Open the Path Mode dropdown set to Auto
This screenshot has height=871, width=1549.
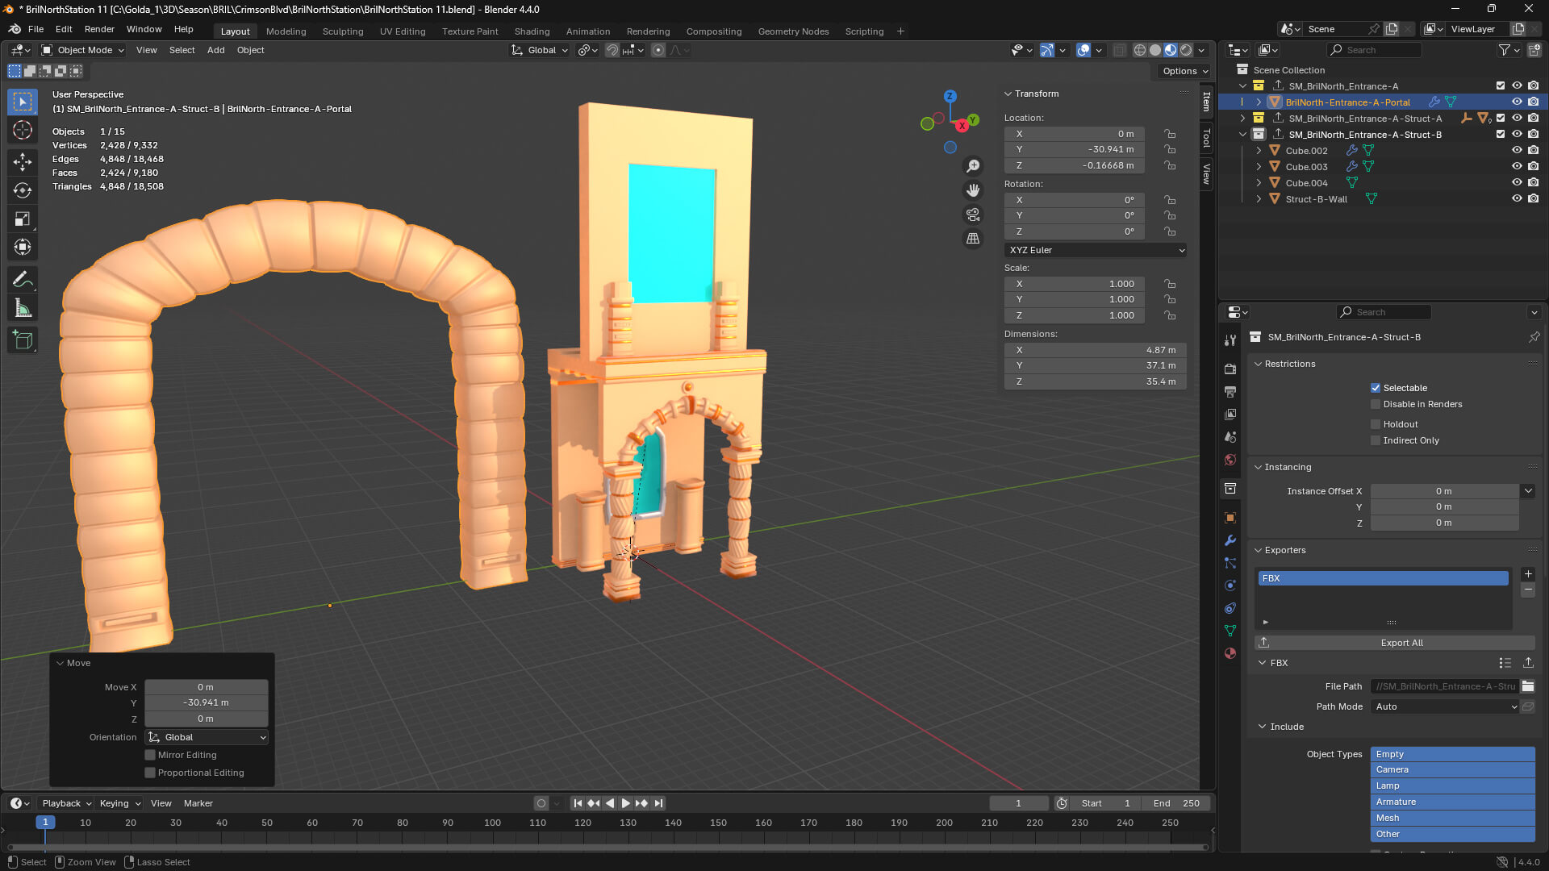[1443, 706]
